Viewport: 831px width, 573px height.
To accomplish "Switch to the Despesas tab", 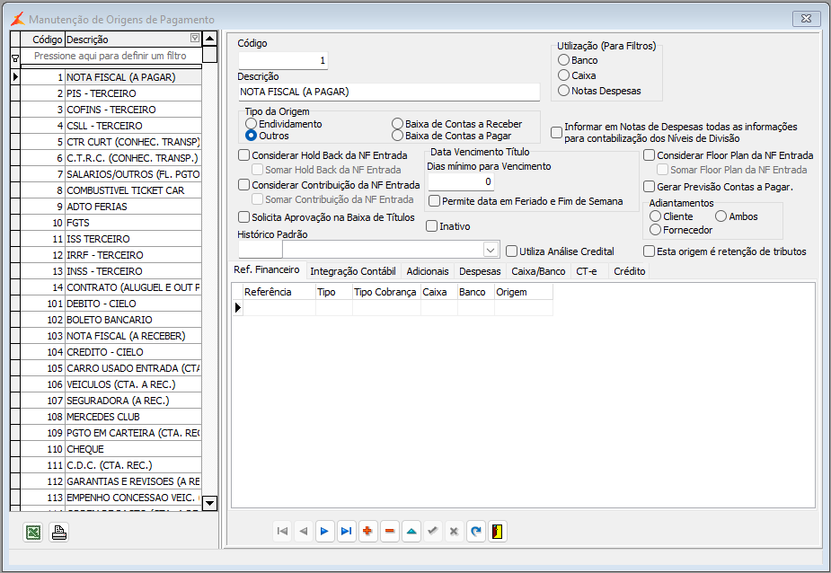I will pos(480,271).
